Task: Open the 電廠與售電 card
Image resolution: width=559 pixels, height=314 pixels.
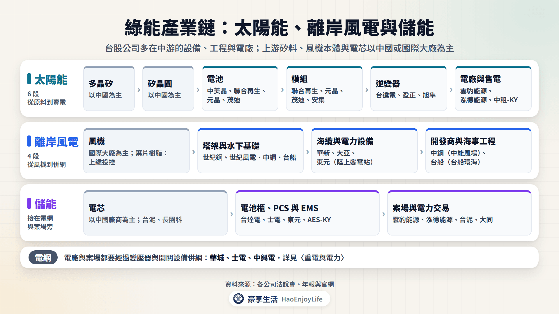Action: click(493, 88)
